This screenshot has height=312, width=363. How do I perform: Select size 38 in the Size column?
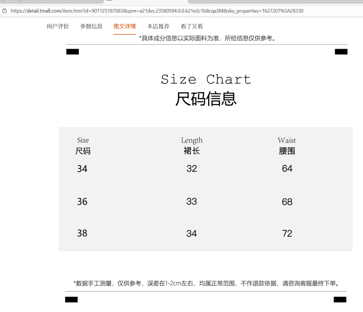tap(82, 233)
